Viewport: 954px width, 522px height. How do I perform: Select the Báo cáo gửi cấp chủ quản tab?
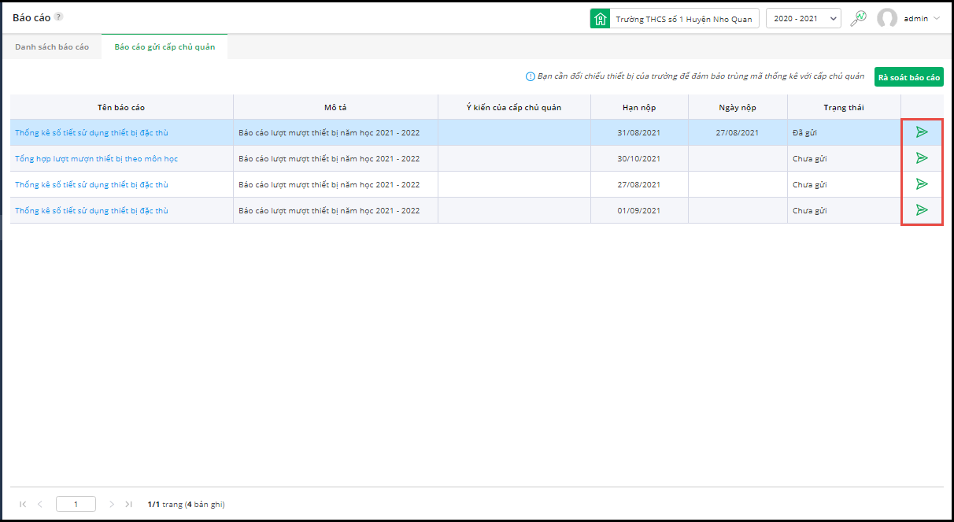point(165,46)
